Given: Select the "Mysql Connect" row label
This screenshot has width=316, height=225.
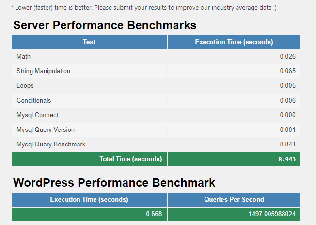Looking at the screenshot, I should [37, 115].
